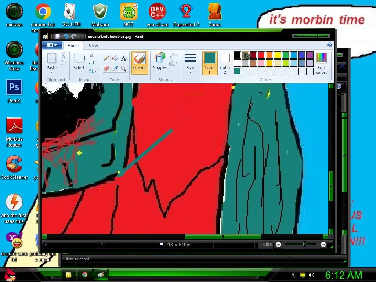Click the zoom in plus button
The image size is (376, 282).
[x=323, y=245]
